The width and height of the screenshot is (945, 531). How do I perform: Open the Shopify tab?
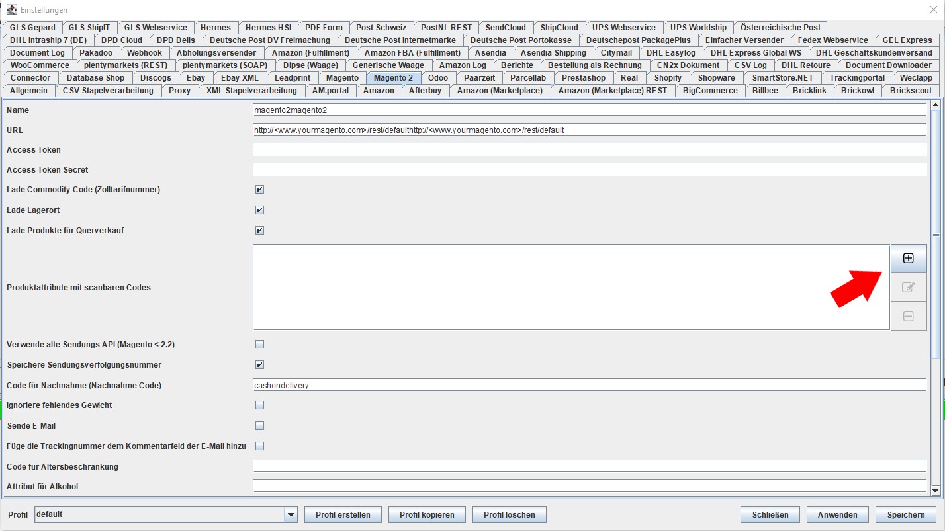pos(668,78)
